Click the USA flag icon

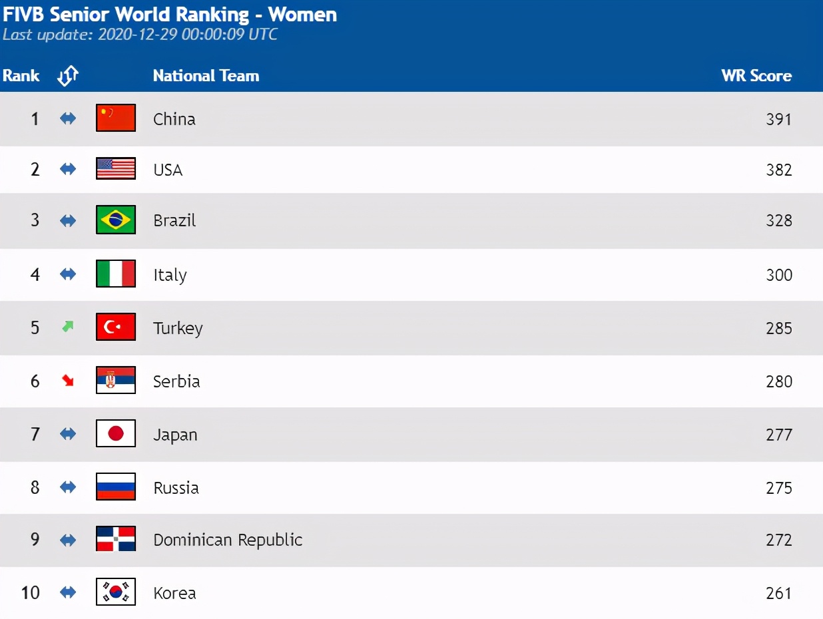pyautogui.click(x=116, y=168)
